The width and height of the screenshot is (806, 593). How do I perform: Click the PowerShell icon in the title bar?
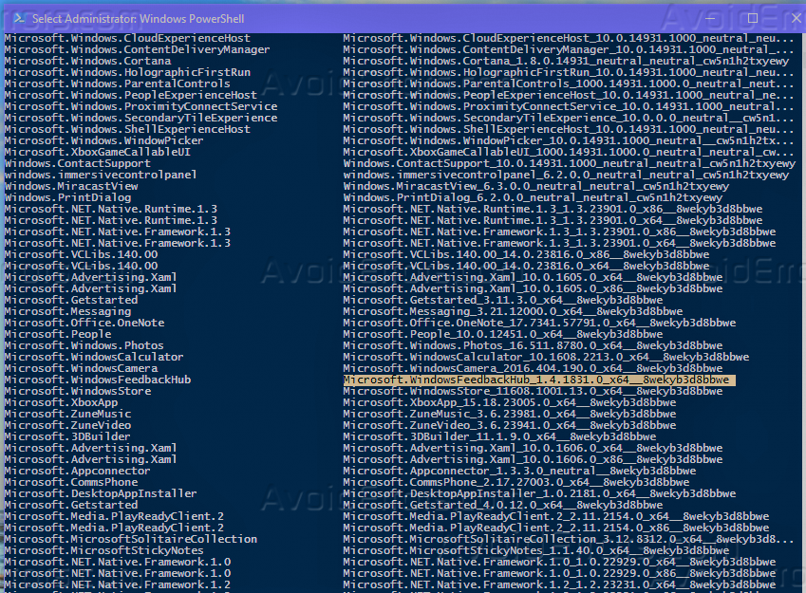click(21, 18)
